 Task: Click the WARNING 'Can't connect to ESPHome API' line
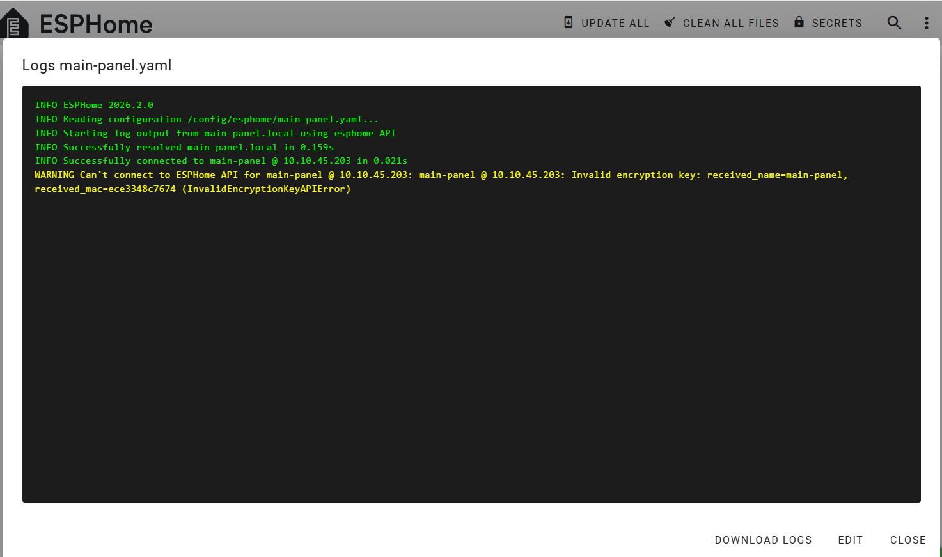pos(441,175)
